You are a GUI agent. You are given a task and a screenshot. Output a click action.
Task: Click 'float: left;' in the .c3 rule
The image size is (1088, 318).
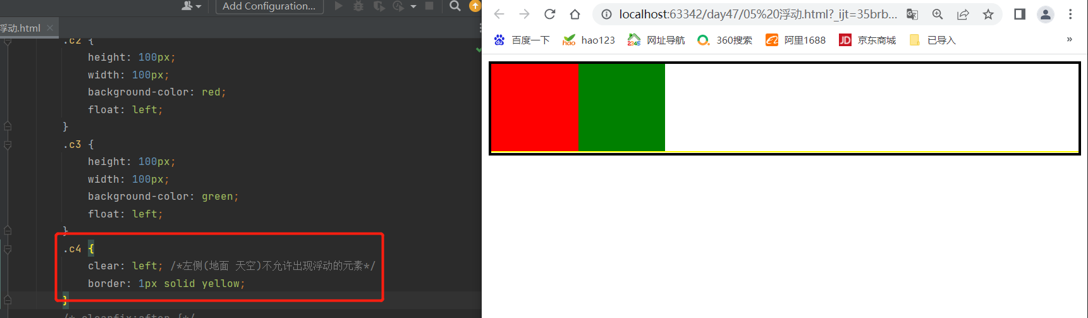[125, 214]
